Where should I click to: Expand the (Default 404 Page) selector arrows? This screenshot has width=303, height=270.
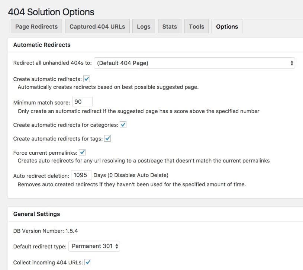[292, 63]
